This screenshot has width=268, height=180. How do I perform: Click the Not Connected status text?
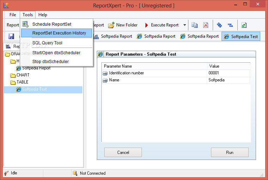(x=93, y=173)
